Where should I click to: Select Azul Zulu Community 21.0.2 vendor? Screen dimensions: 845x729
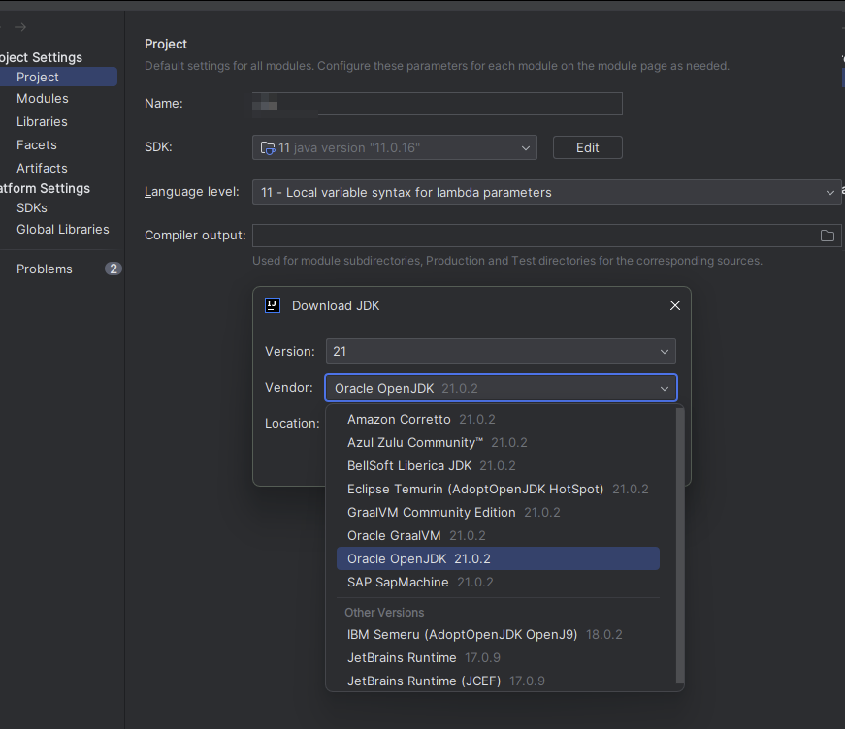[498, 443]
